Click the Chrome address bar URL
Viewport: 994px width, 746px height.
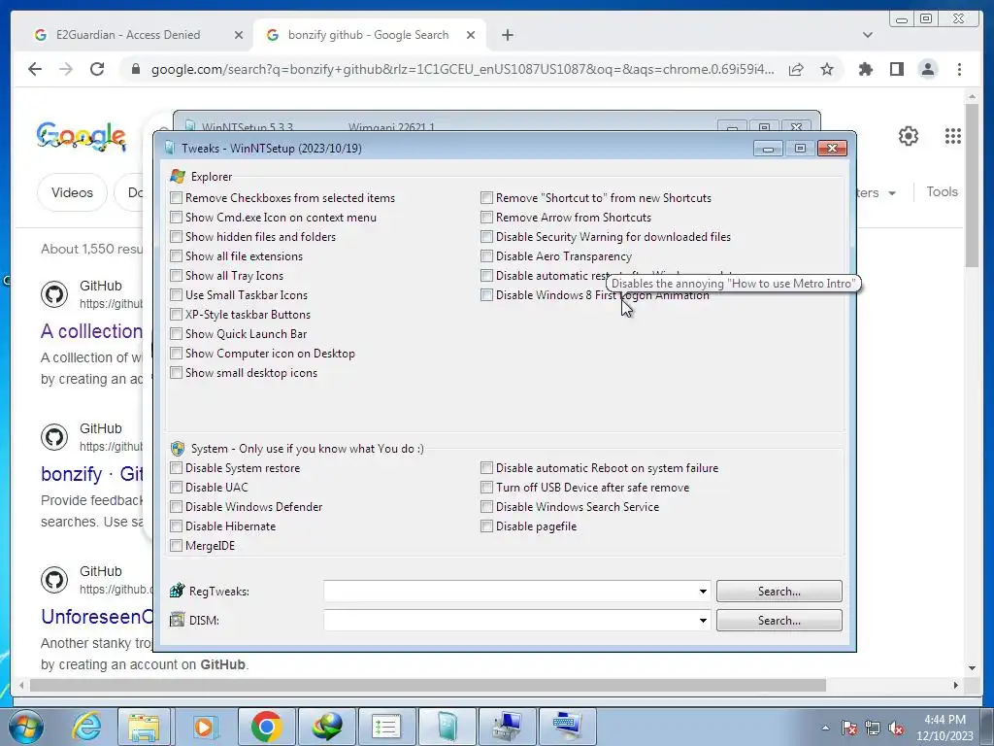[462, 69]
